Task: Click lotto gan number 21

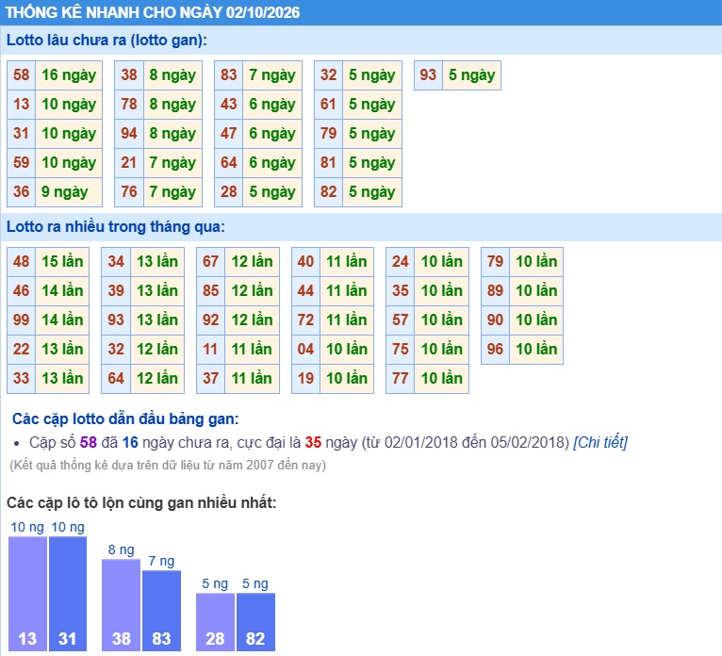Action: (129, 163)
